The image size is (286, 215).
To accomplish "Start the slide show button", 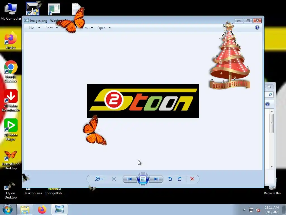I will (x=143, y=179).
